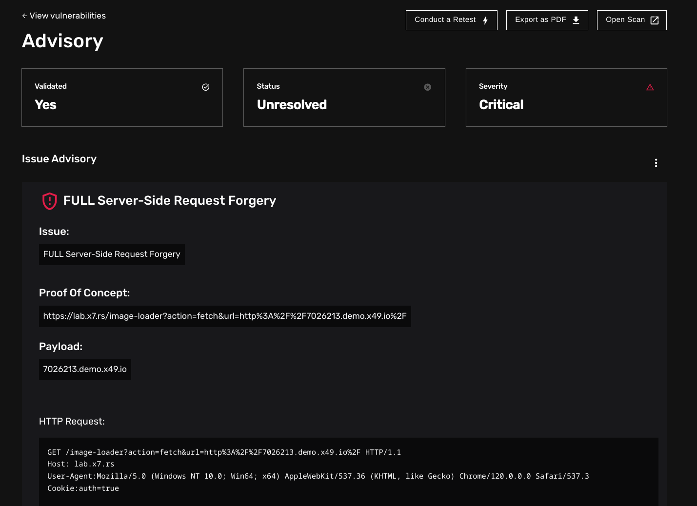Viewport: 697px width, 506px height.
Task: Click the warning triangle icon in Severity card
Action: [x=650, y=87]
